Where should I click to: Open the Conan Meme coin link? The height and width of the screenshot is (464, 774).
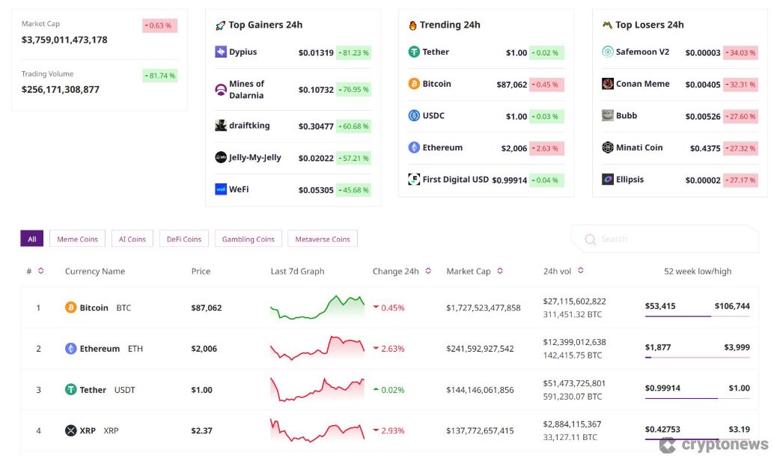click(642, 84)
